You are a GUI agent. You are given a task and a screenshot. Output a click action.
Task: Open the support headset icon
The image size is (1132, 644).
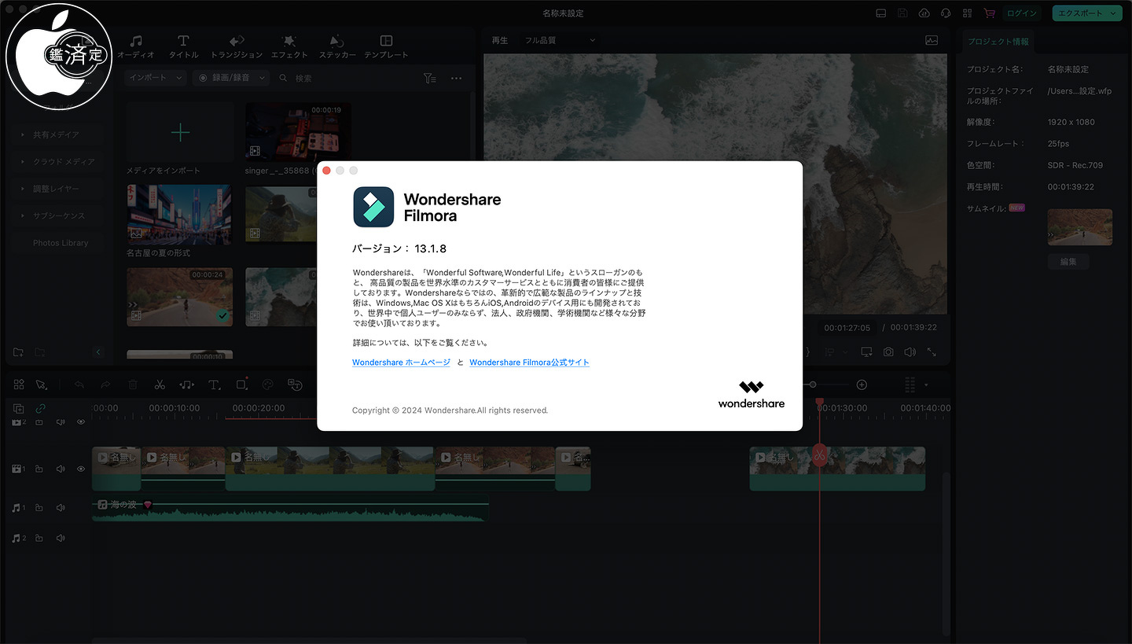tap(946, 13)
